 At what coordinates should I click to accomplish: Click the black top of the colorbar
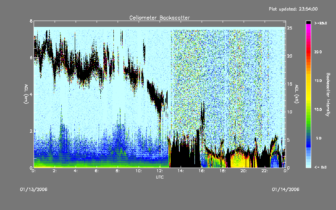click(308, 22)
